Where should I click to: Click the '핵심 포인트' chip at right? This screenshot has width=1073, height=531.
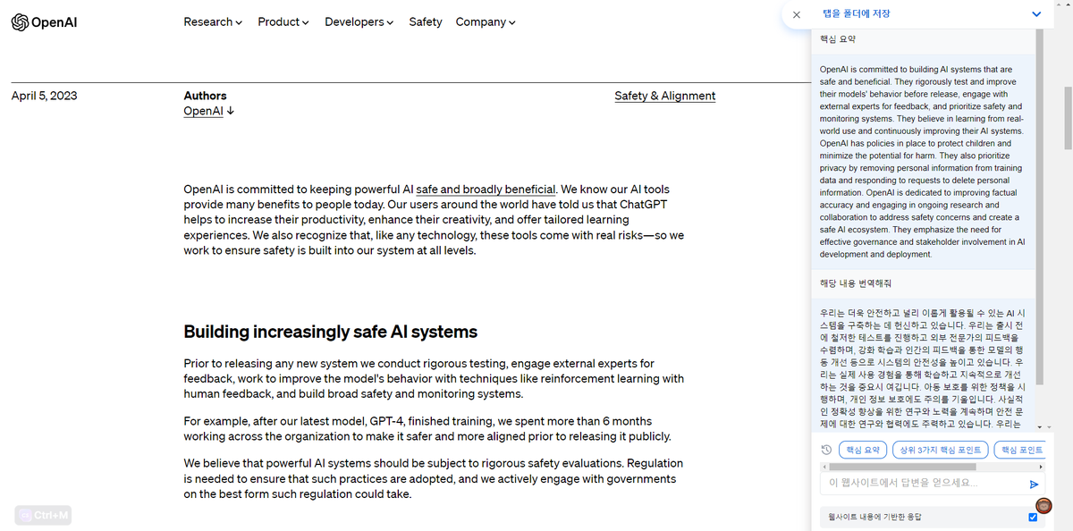1019,450
